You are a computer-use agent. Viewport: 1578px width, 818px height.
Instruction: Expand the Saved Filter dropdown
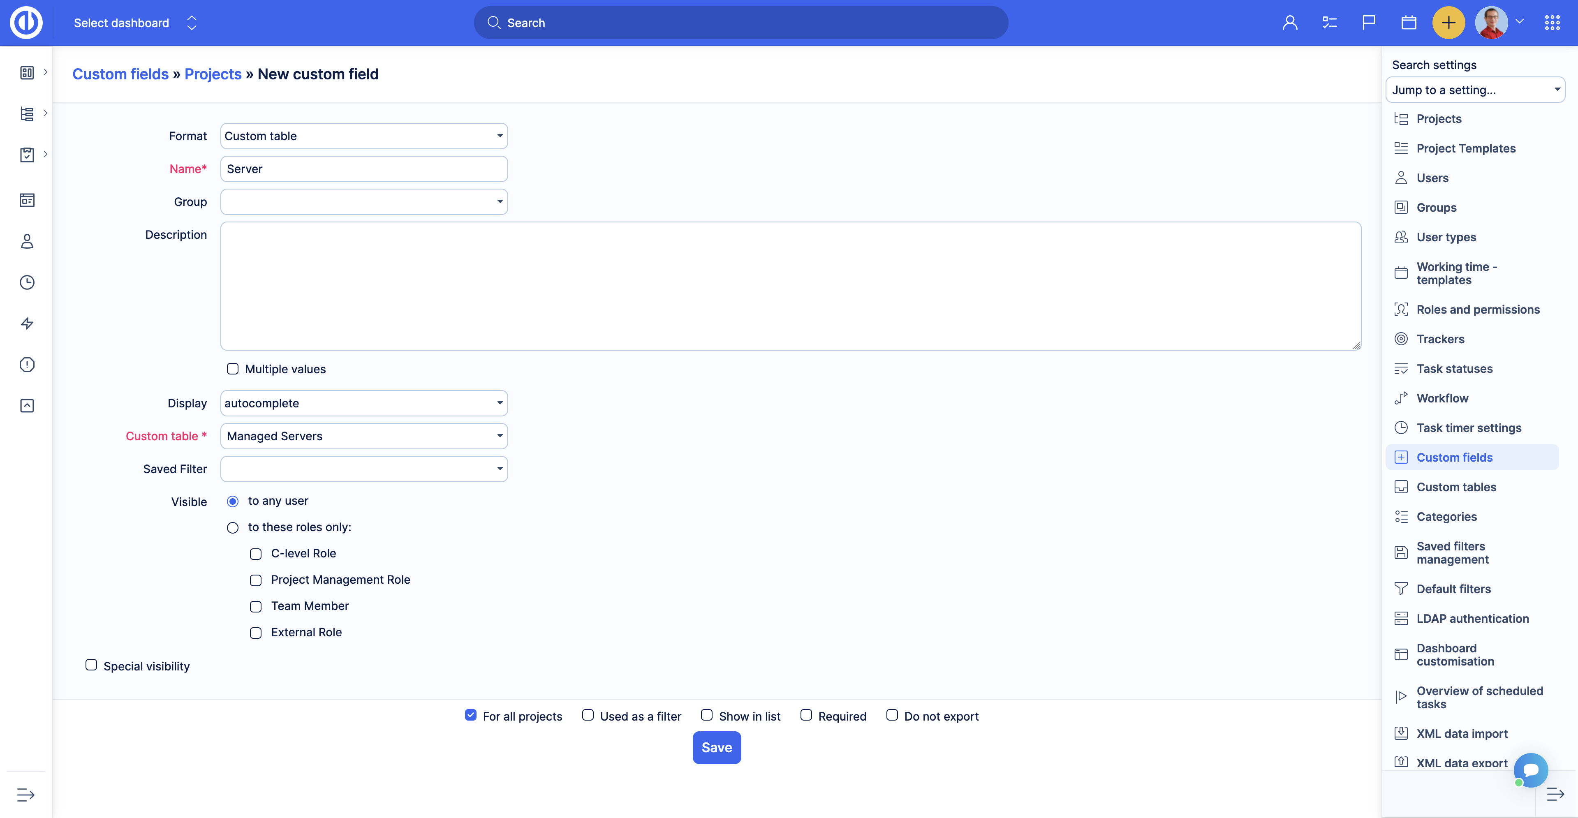364,469
